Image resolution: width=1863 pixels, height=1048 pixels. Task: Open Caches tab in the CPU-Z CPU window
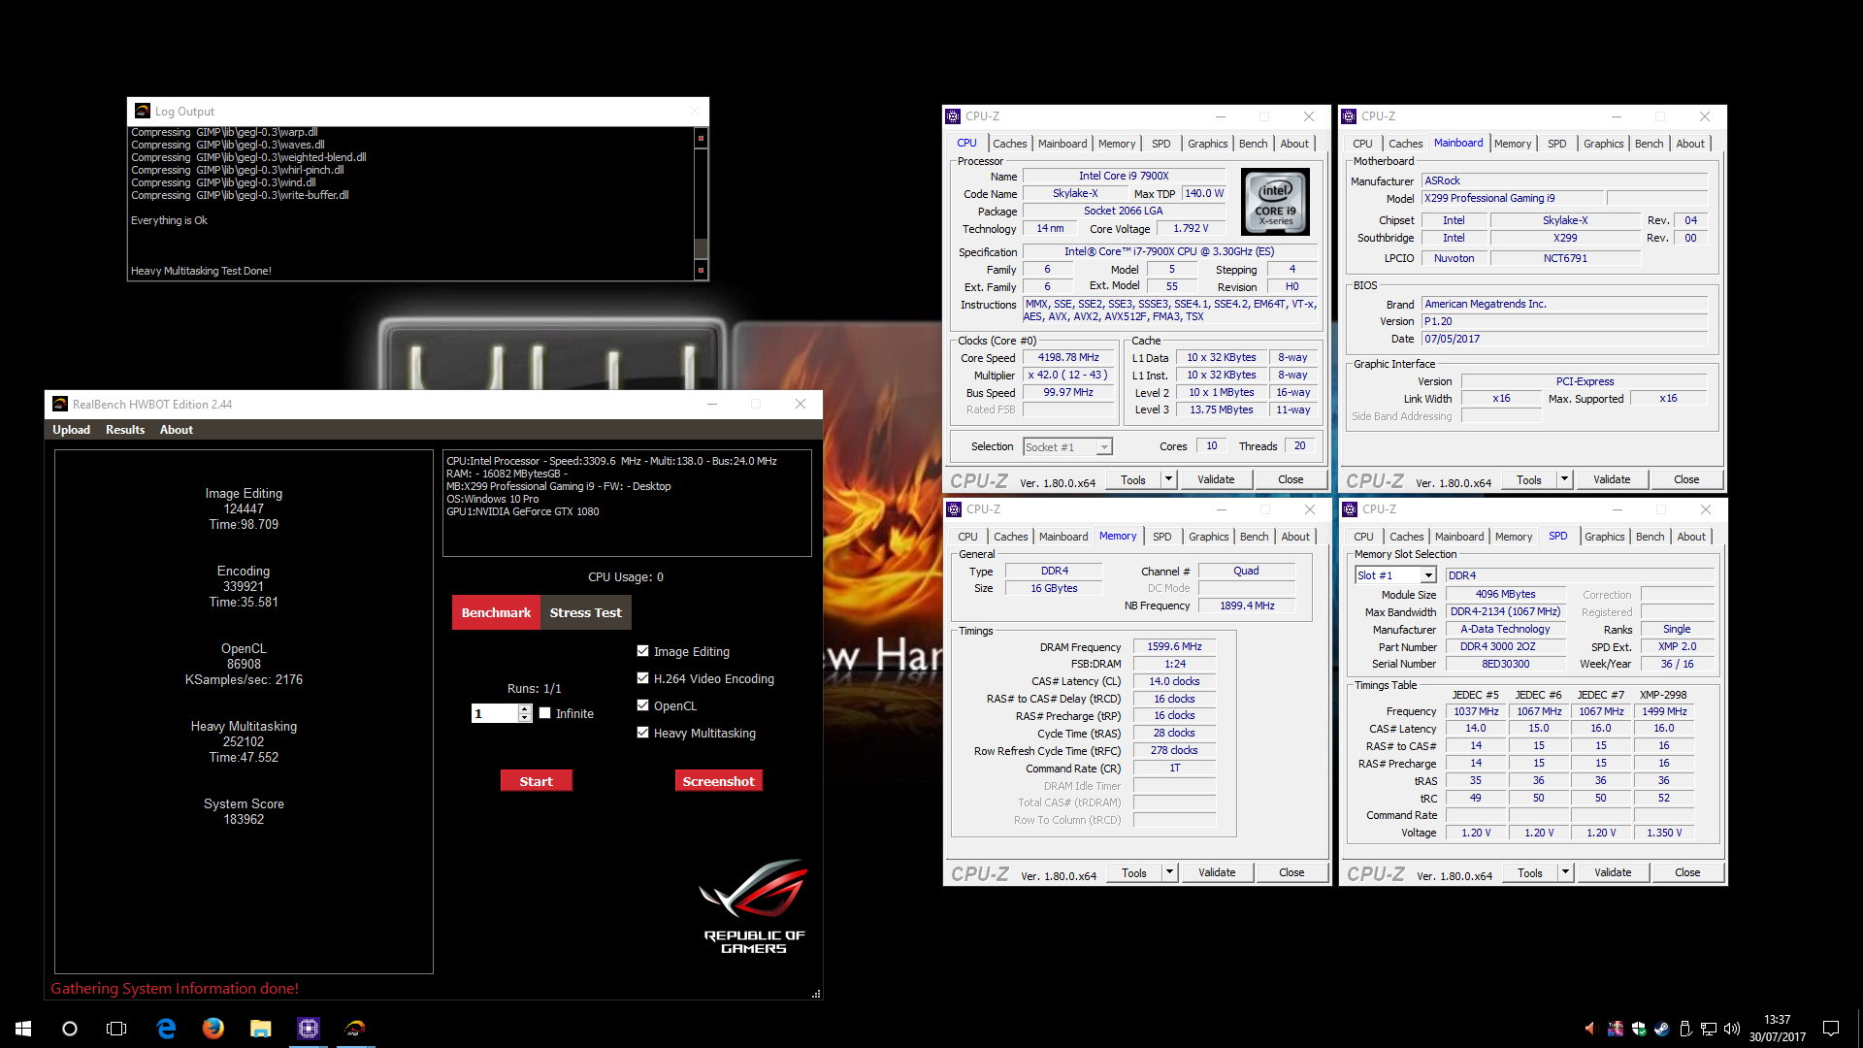[1009, 144]
